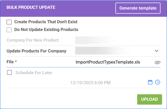Screen dimensions: 167x109
Task: Select the ImportProductTypesTemplate.xls file field
Action: [109, 62]
